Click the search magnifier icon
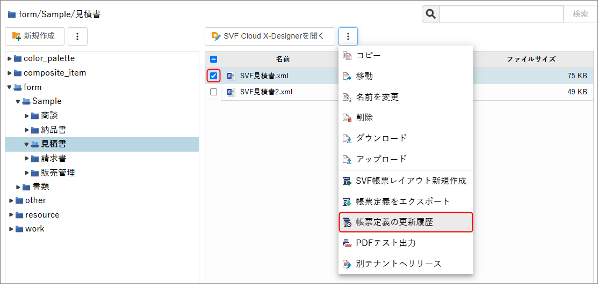Image resolution: width=598 pixels, height=284 pixels. [430, 14]
